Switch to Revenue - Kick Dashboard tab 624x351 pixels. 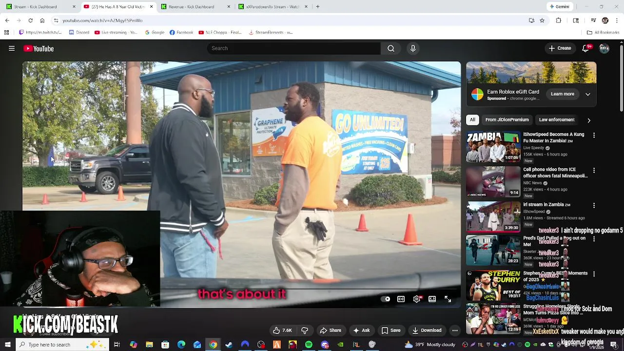[x=195, y=7]
